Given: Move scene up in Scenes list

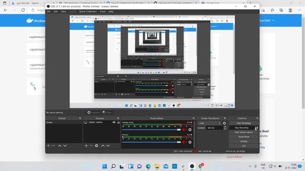Looking at the screenshot, I should 60,146.
